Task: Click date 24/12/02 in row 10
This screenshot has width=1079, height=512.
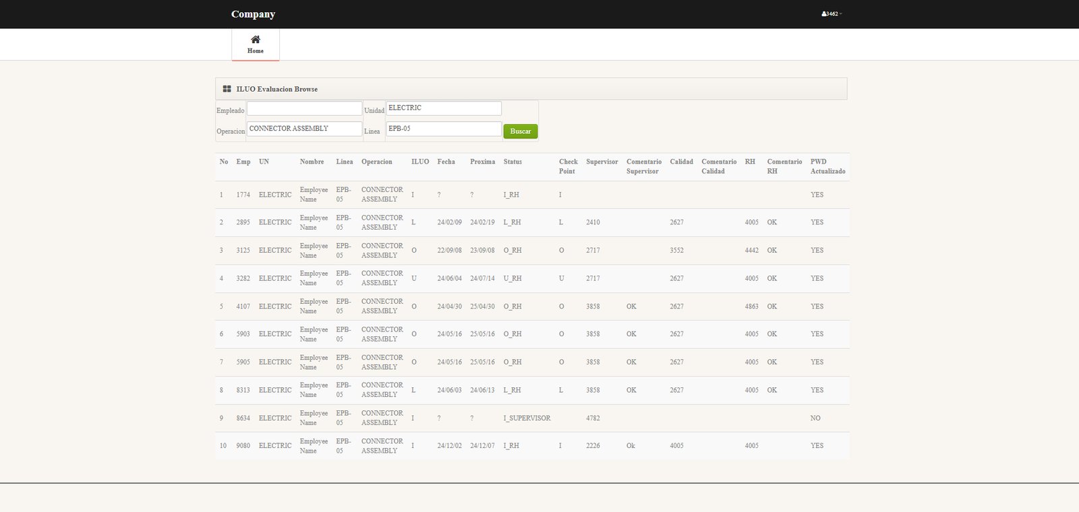Action: click(449, 446)
